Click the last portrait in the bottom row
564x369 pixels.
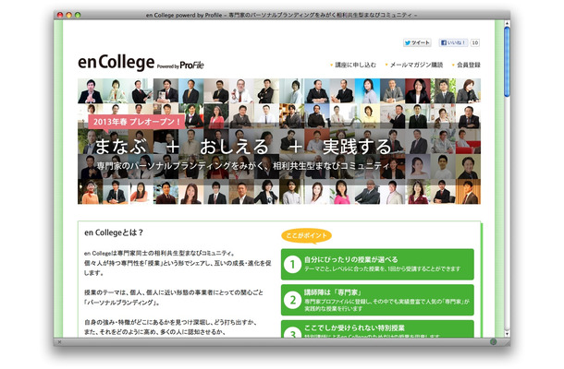tap(468, 192)
